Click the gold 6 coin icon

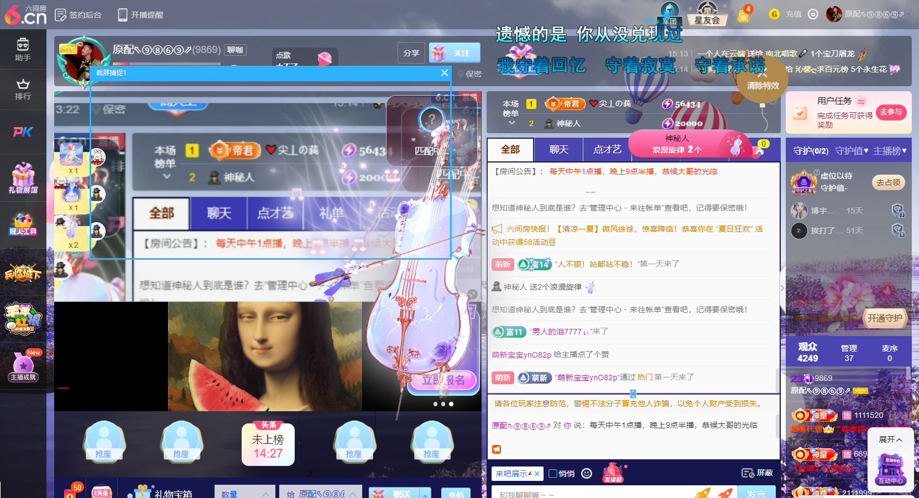tap(774, 14)
